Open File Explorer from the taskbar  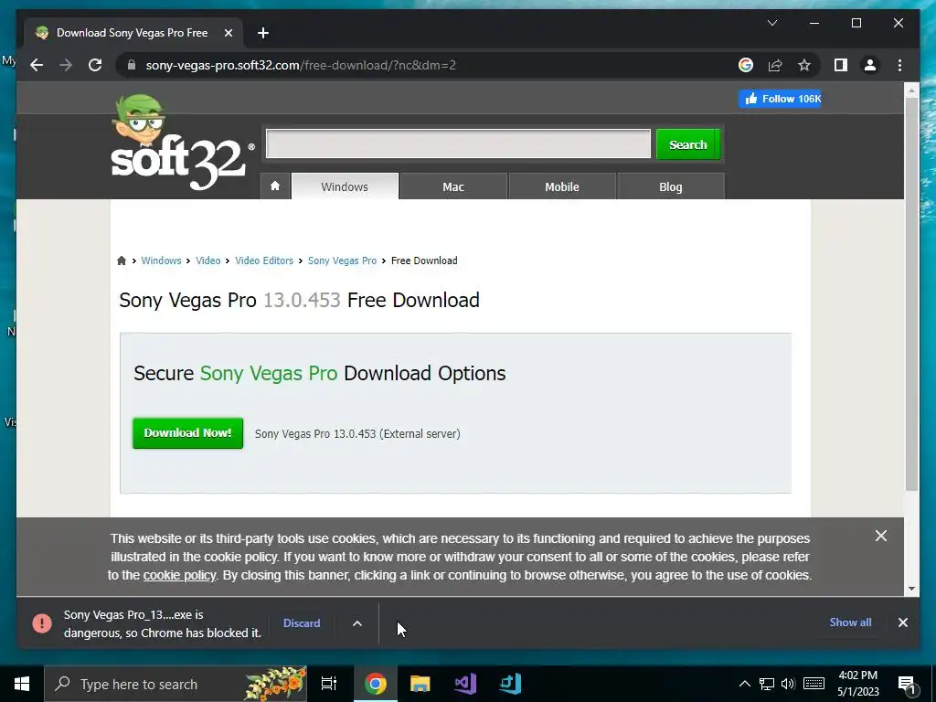coord(420,684)
